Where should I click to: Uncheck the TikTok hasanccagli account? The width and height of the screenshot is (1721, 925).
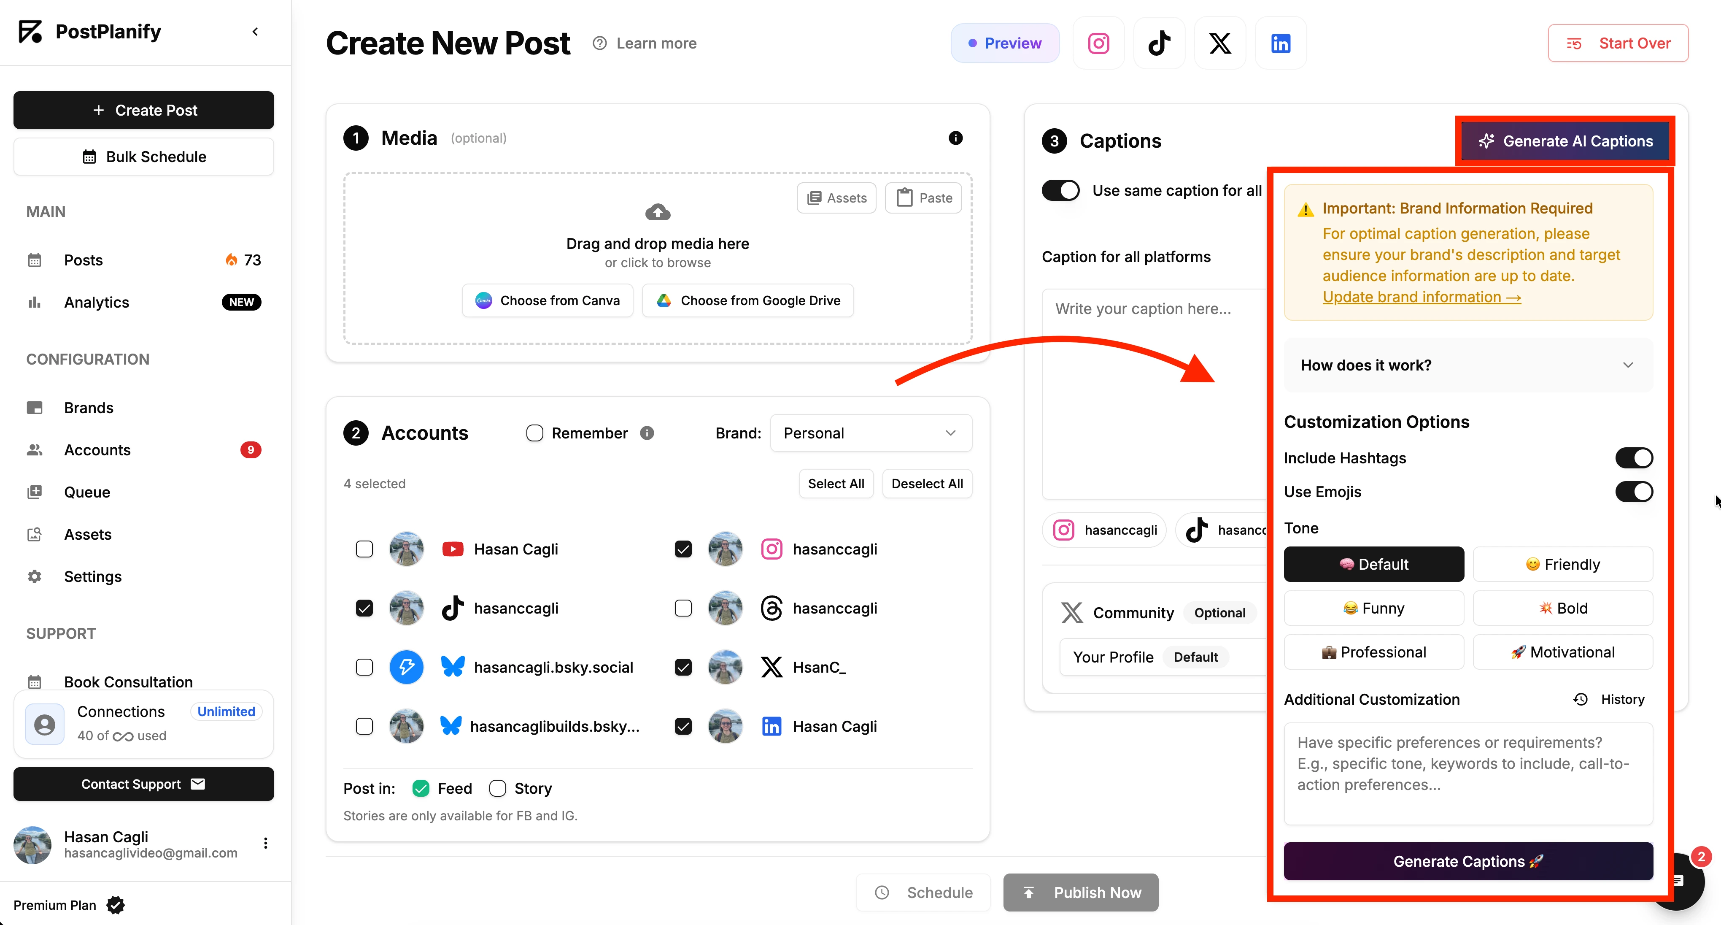[364, 608]
